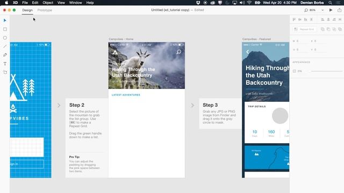
Task: Pick the Ellipse tool
Action: (x=5, y=38)
